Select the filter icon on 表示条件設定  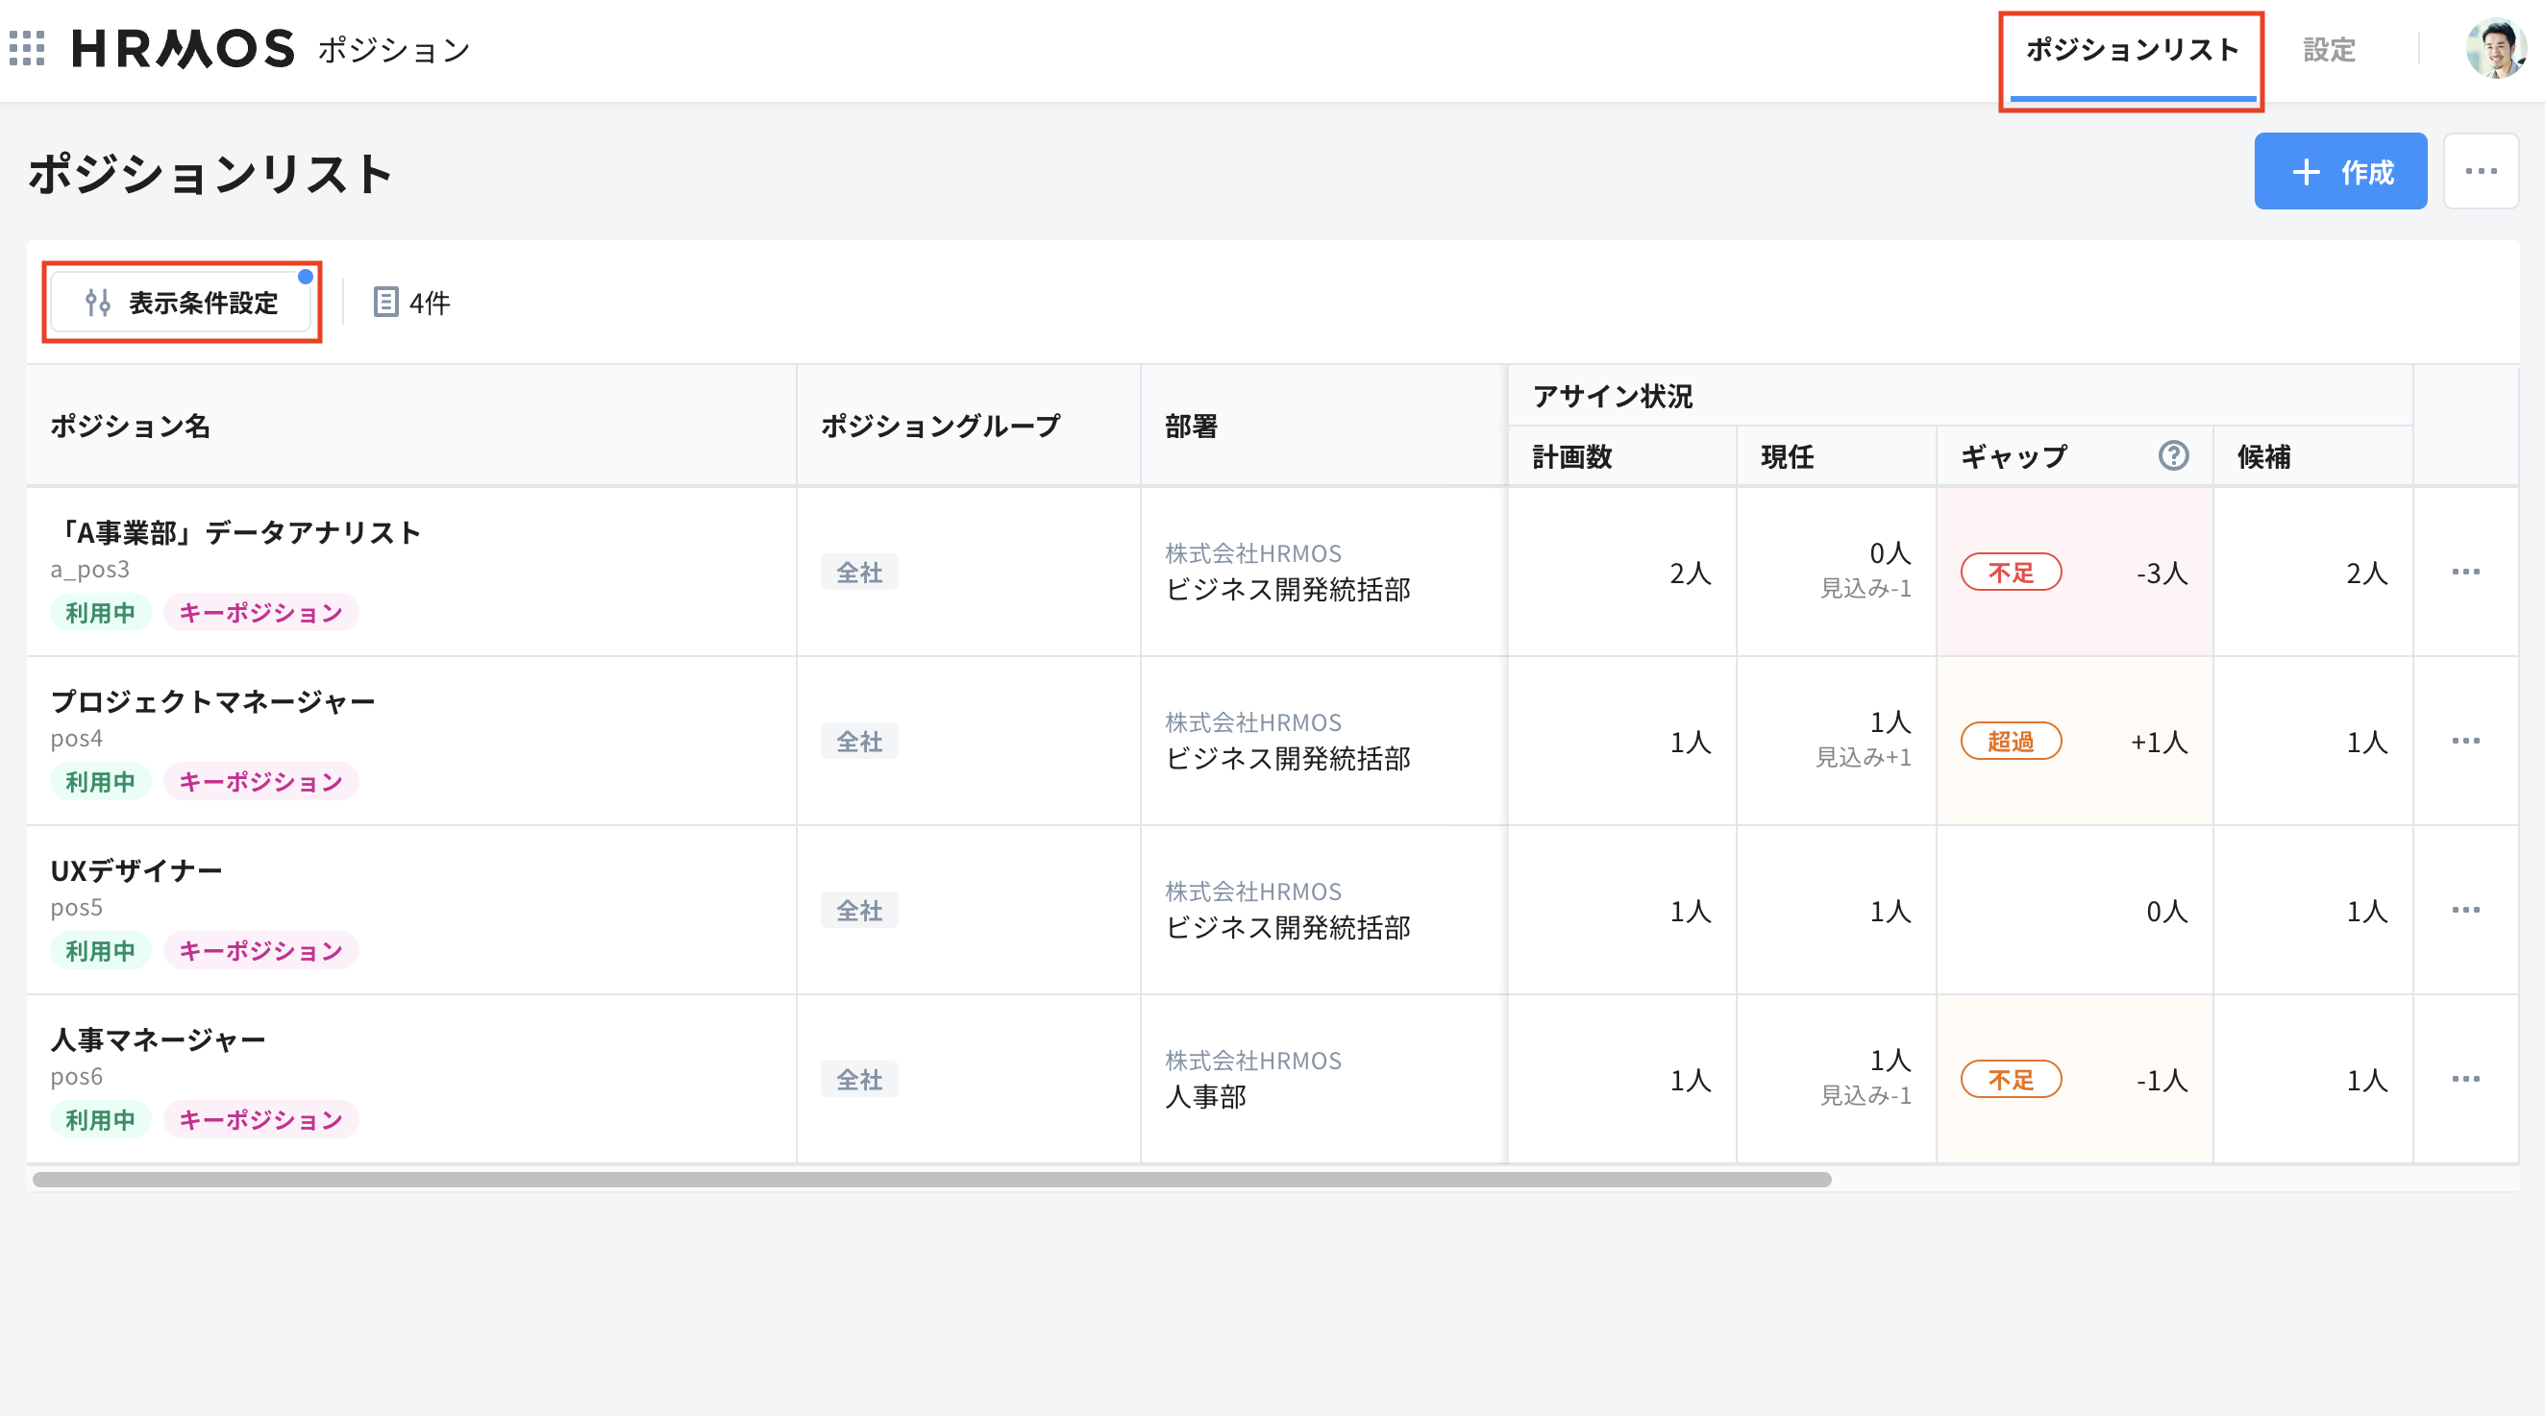(x=98, y=304)
